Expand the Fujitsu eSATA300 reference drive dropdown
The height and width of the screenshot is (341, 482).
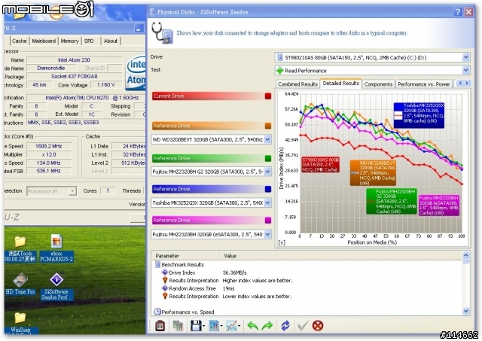pos(267,234)
